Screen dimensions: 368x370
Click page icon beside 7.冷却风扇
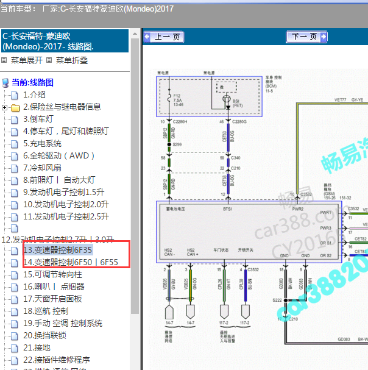15,169
